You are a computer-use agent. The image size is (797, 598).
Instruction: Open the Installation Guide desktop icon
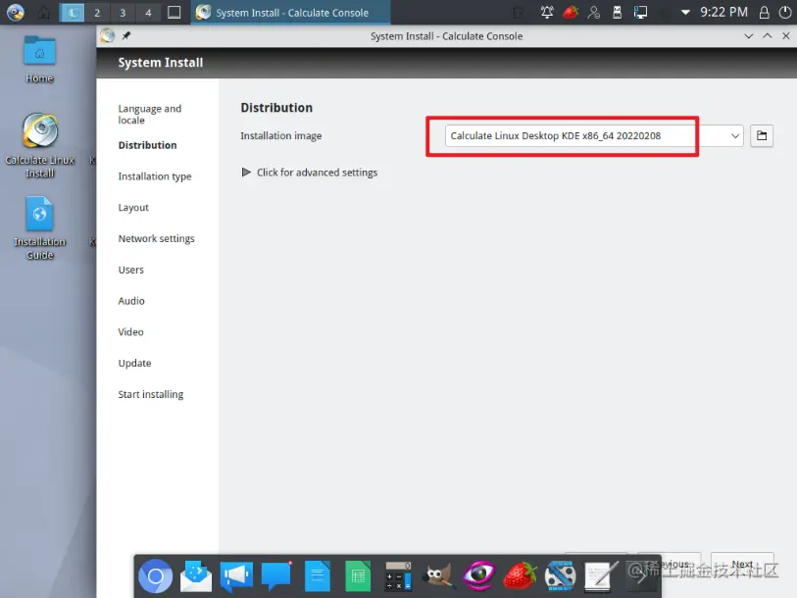(x=39, y=228)
